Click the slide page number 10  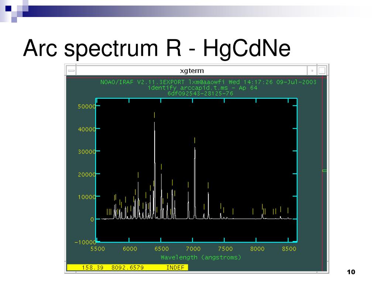(351, 272)
